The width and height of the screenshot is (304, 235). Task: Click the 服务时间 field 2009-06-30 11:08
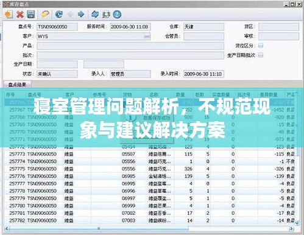[x=130, y=27]
